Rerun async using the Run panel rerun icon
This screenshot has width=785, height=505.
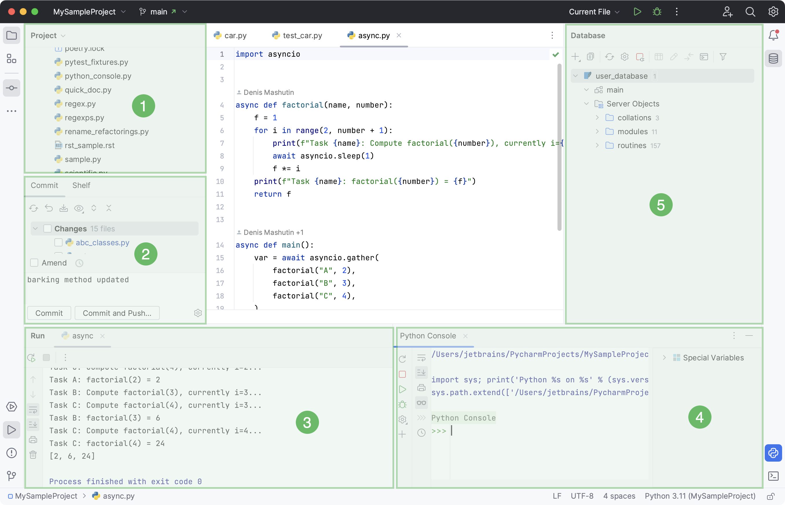click(x=32, y=357)
